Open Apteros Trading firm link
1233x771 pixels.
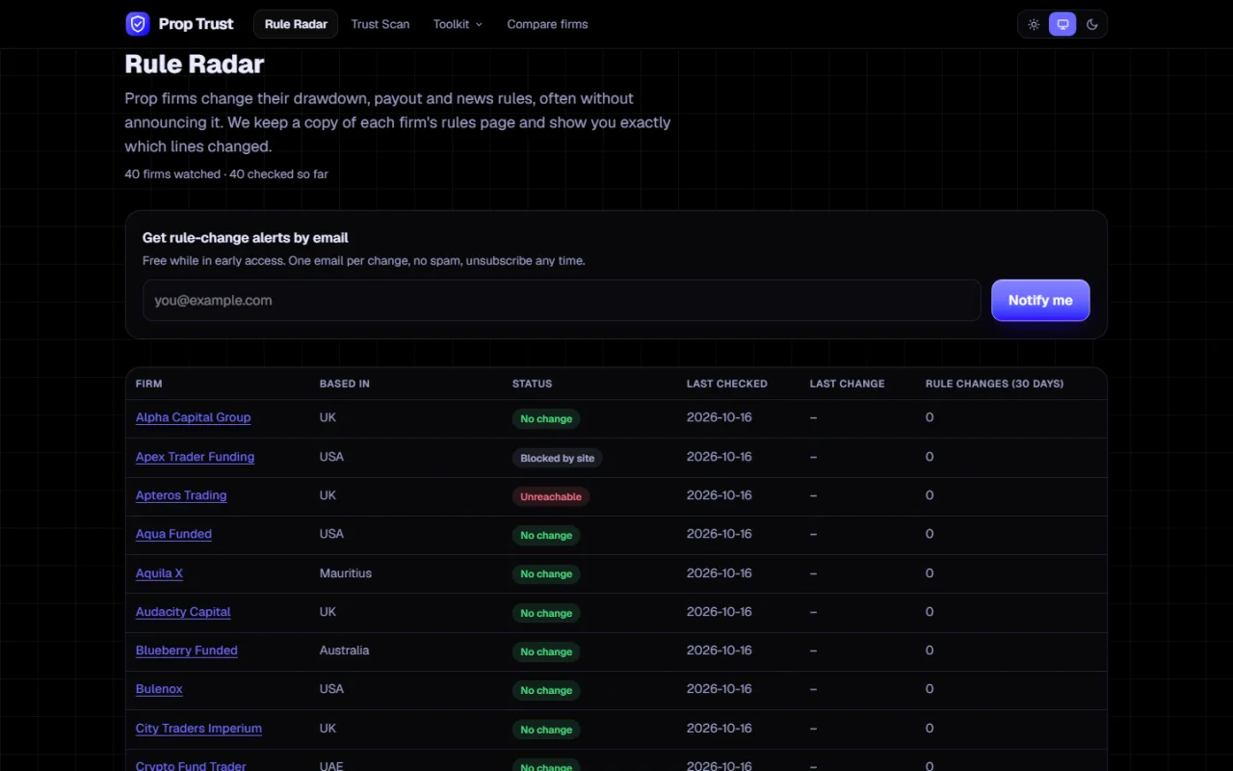[181, 495]
